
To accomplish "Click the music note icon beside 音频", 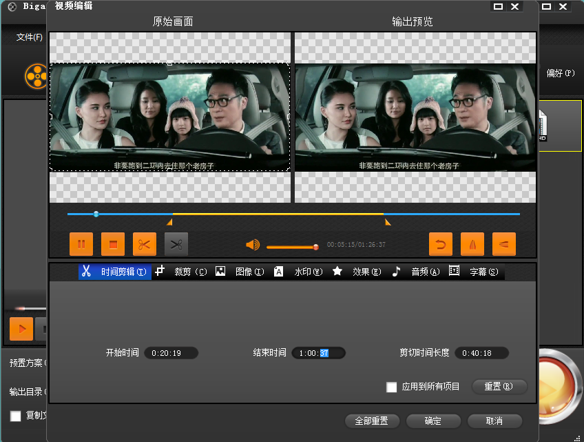I will click(x=396, y=271).
